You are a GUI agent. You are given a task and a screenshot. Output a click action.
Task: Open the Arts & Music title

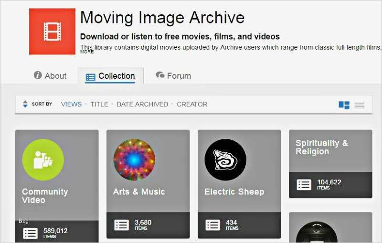pyautogui.click(x=139, y=191)
